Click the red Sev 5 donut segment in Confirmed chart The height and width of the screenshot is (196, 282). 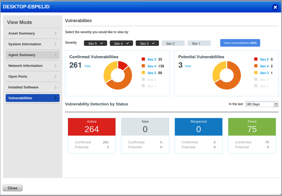122,65
